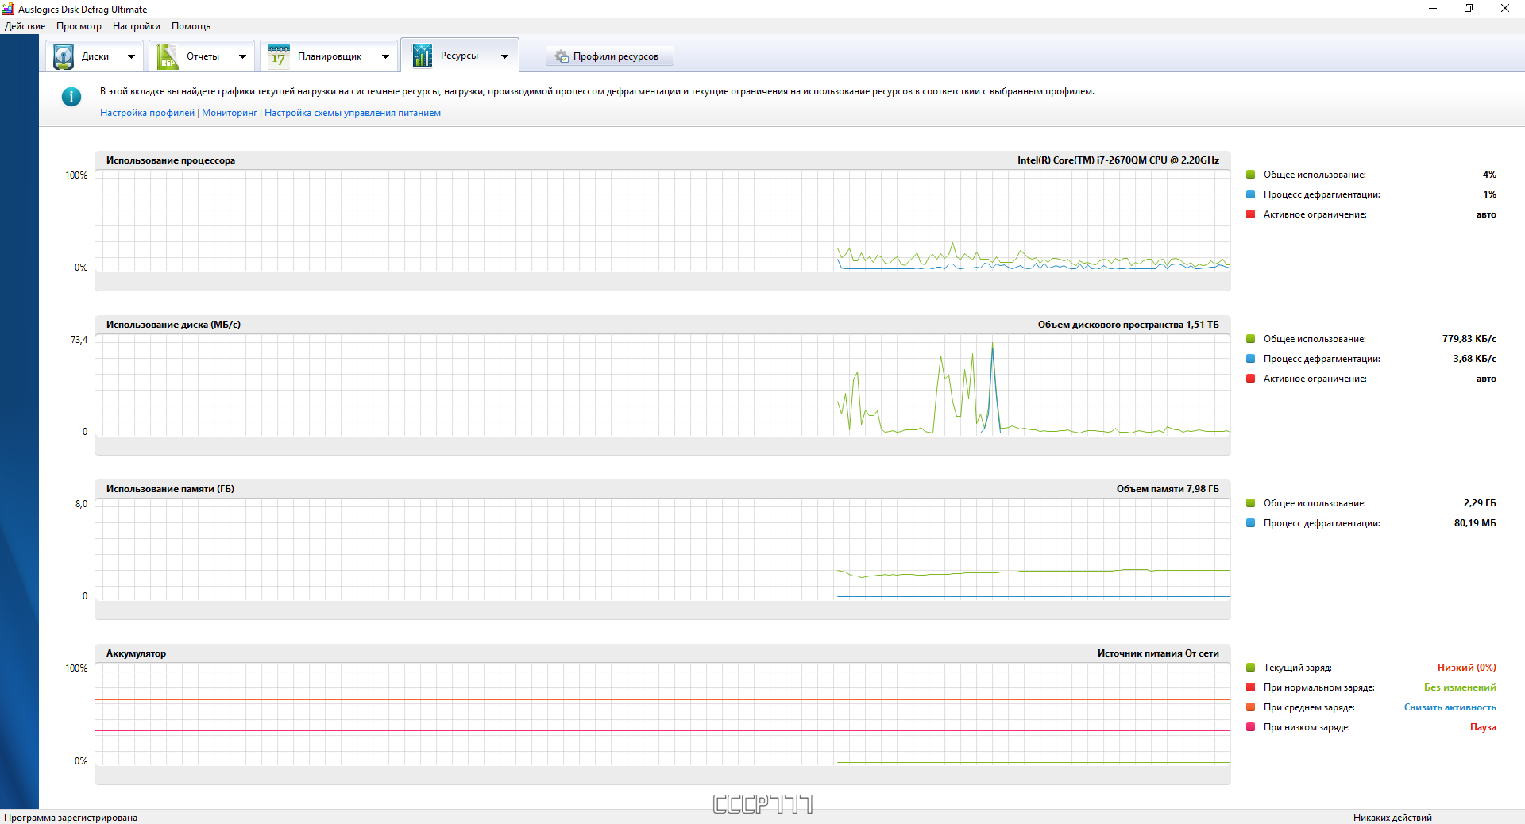Click the Ресурсы chart icon
This screenshot has height=824, width=1525.
(422, 56)
